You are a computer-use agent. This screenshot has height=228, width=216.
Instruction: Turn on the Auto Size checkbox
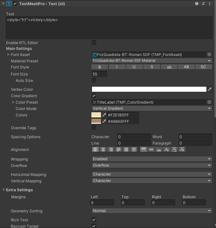[x=94, y=81]
